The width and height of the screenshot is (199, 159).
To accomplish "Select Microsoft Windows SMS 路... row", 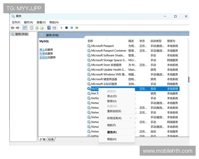I will (133, 74).
